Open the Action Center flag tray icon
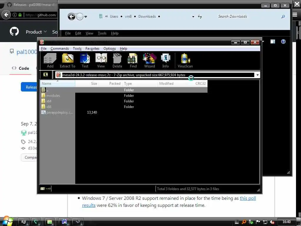This screenshot has height=226, width=301. click(258, 222)
